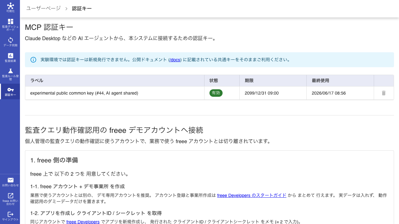Image resolution: width=399 pixels, height=224 pixels.
Task: Click the info icon in the notice banner
Action: click(x=33, y=60)
